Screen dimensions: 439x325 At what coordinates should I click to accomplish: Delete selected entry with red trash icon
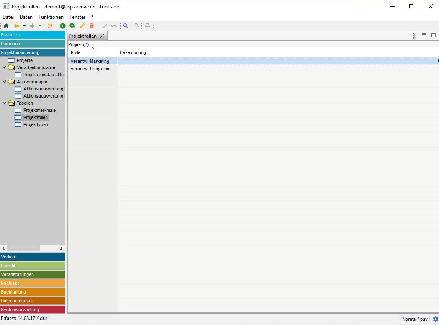(92, 26)
